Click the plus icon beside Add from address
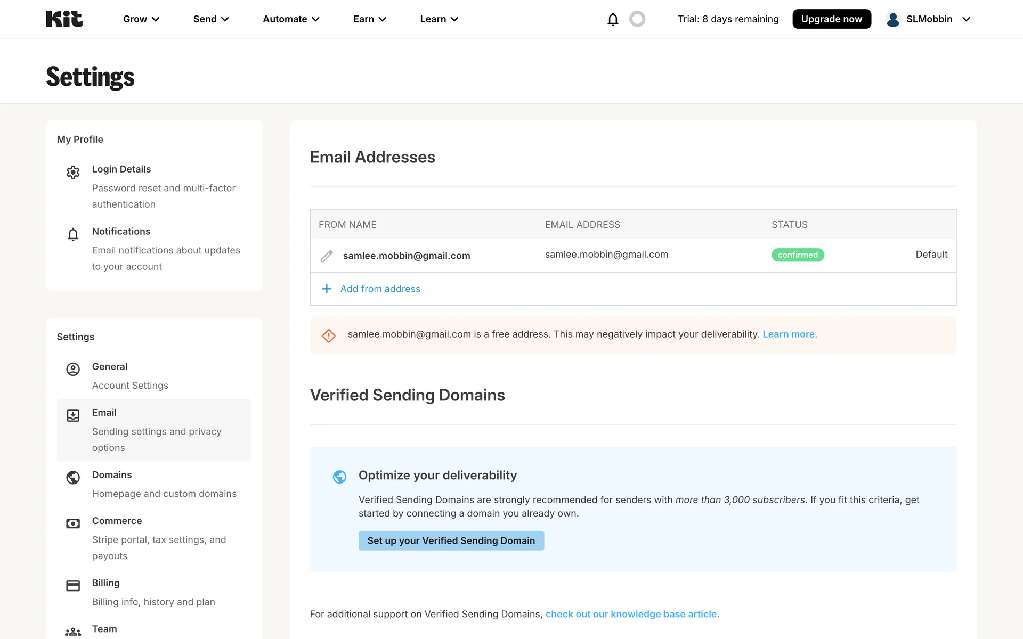Viewport: 1023px width, 639px height. point(327,289)
